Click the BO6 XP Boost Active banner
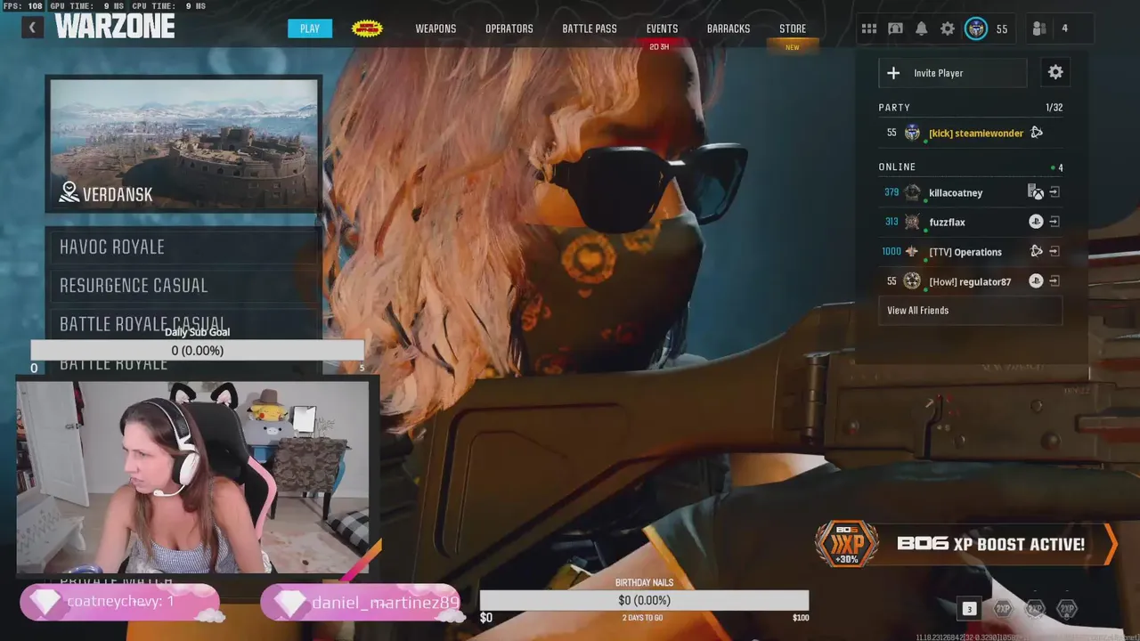This screenshot has height=641, width=1140. (x=966, y=544)
